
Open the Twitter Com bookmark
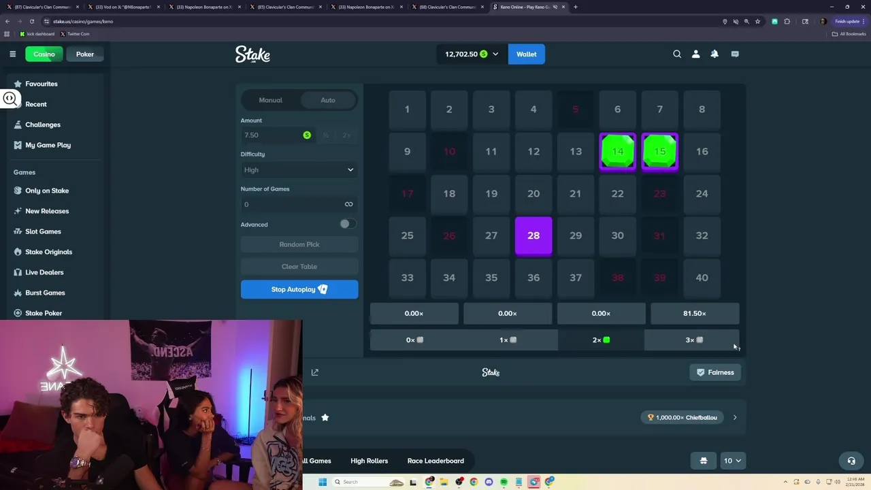75,33
